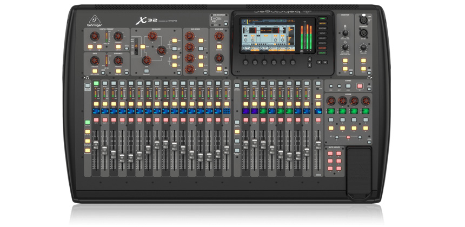The image size is (465, 227).
Task: Select the unlit High Mid EQ band button
Action: coord(174,49)
